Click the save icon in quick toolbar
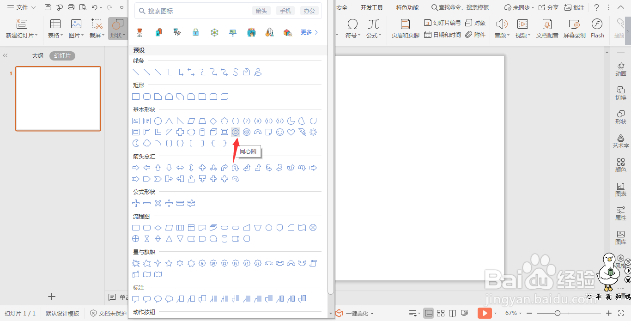631x321 pixels. 48,7
